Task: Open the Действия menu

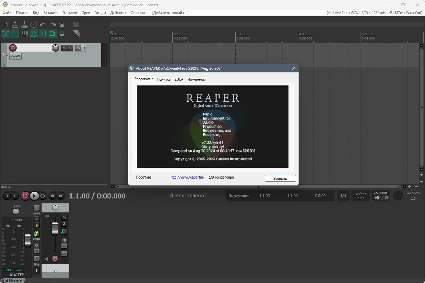Action: 118,13
